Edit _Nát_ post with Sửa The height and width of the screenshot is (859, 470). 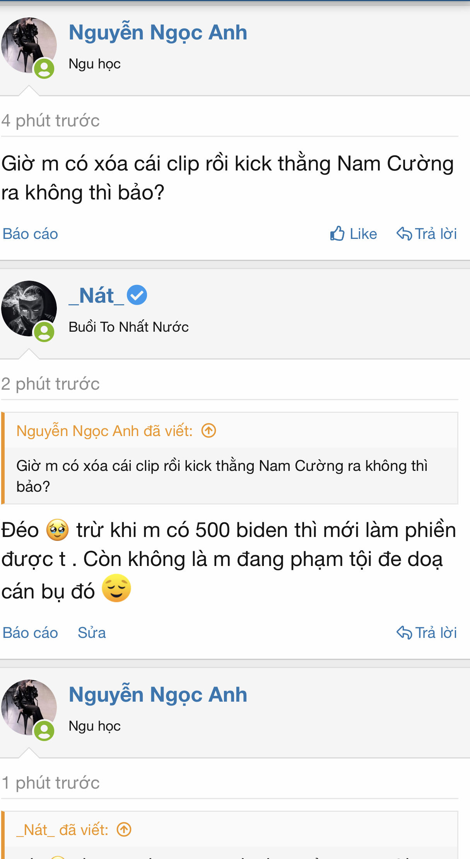(x=92, y=633)
